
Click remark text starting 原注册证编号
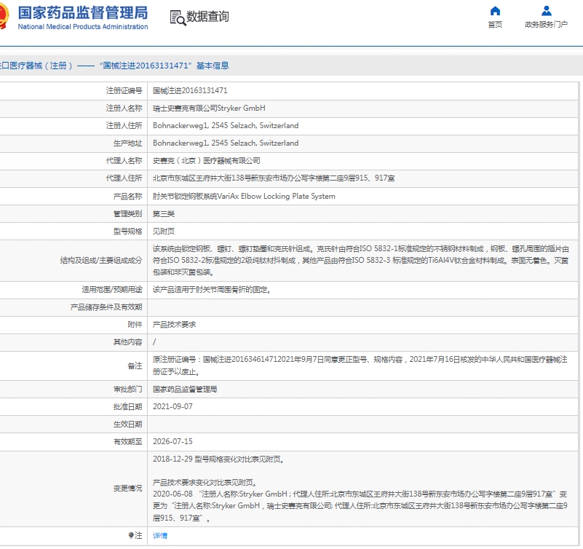point(360,366)
